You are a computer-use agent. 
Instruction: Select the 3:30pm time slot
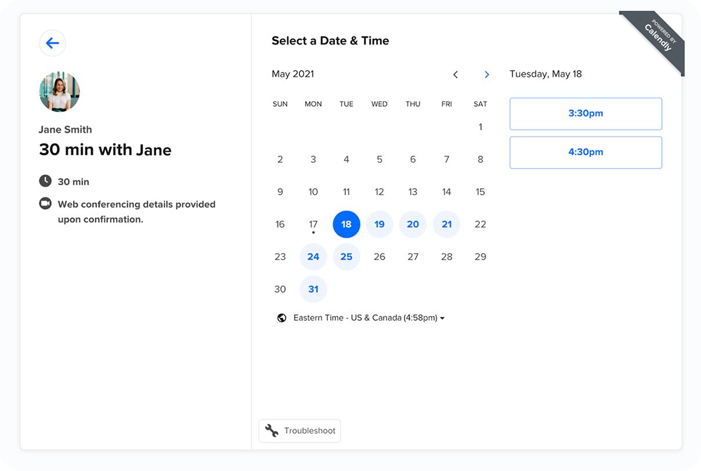pos(586,114)
